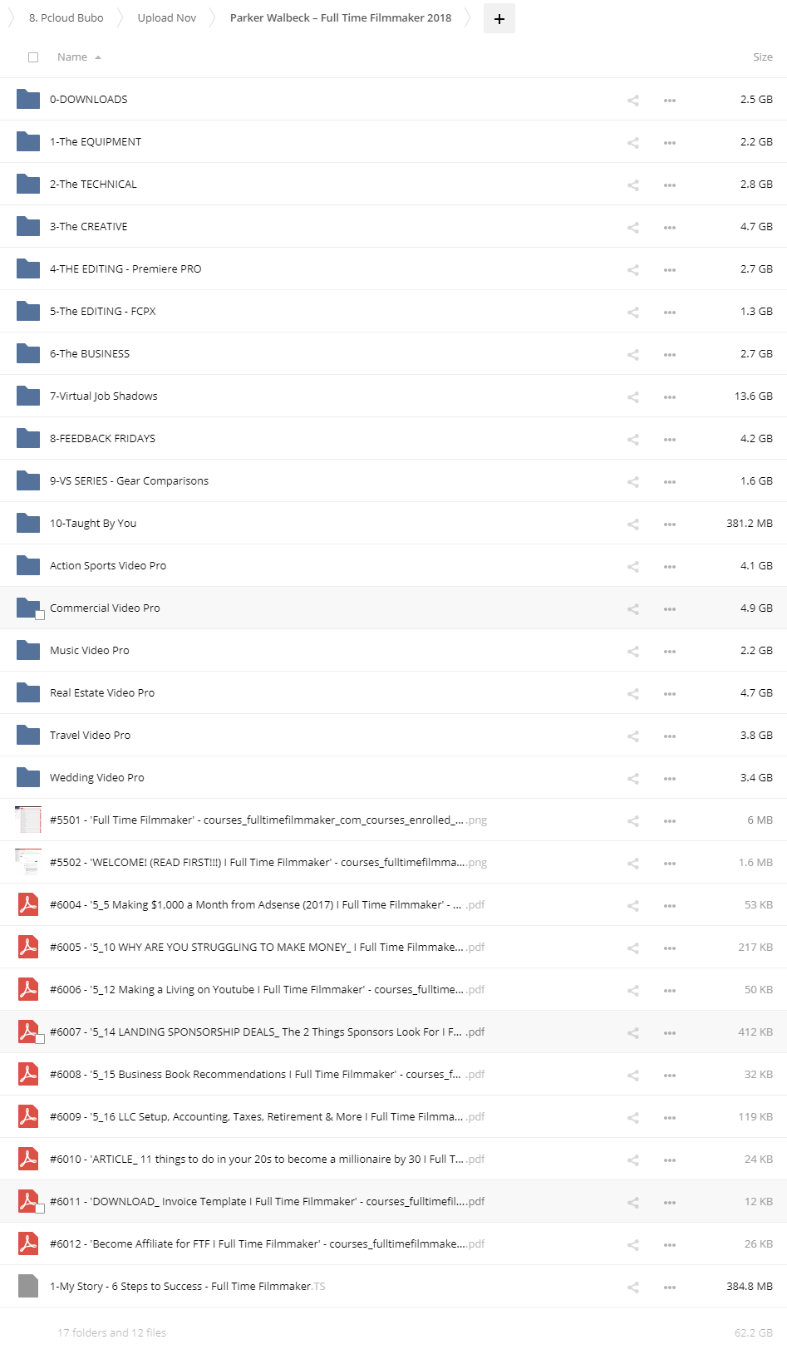Share the 7-Virtual Job Shadows folder
This screenshot has height=1364, width=787.
[x=633, y=397]
